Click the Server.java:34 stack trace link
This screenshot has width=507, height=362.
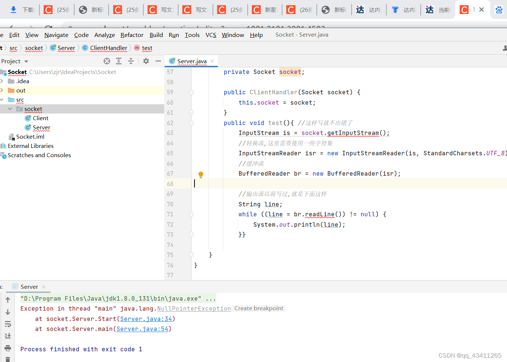[x=146, y=318]
